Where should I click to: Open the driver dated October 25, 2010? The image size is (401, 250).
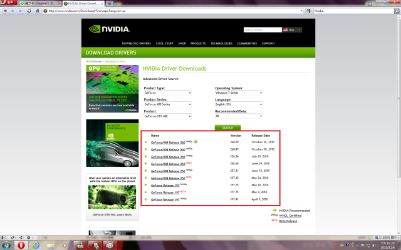pos(168,142)
